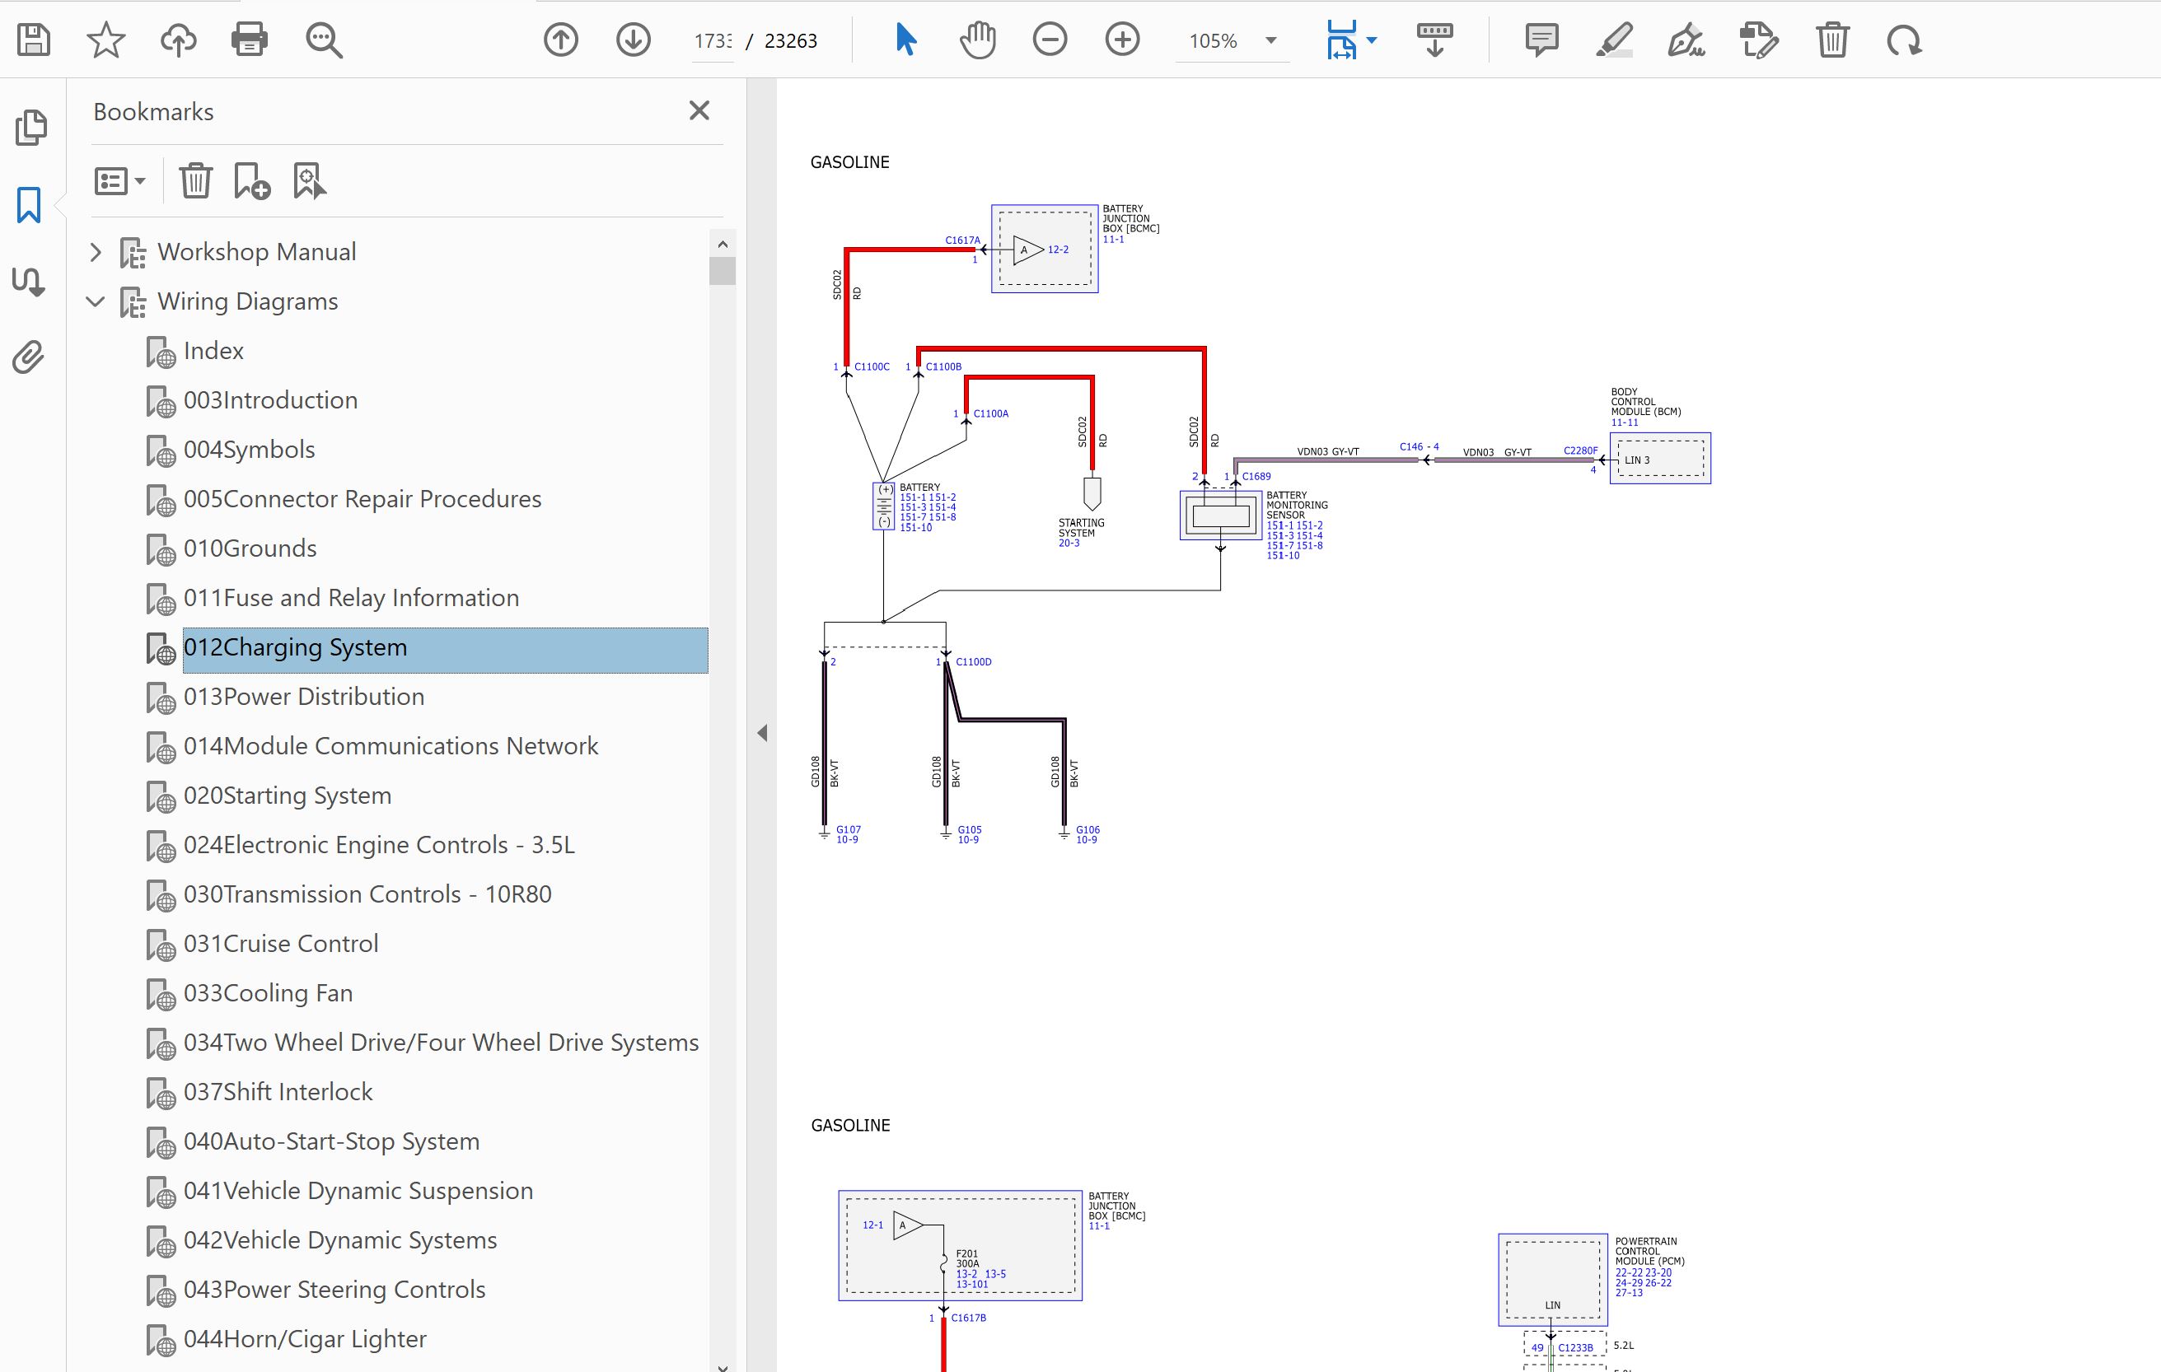This screenshot has width=2161, height=1372.
Task: Click the Rotate view icon
Action: (x=1903, y=40)
